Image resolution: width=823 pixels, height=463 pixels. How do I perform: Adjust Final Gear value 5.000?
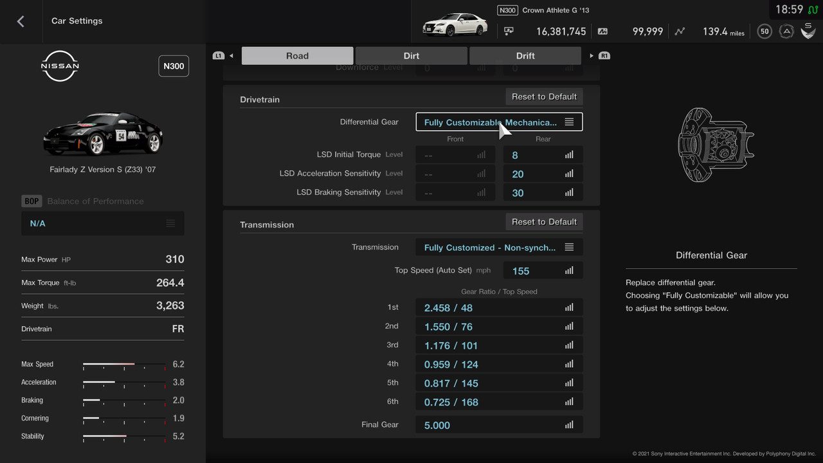click(x=500, y=425)
